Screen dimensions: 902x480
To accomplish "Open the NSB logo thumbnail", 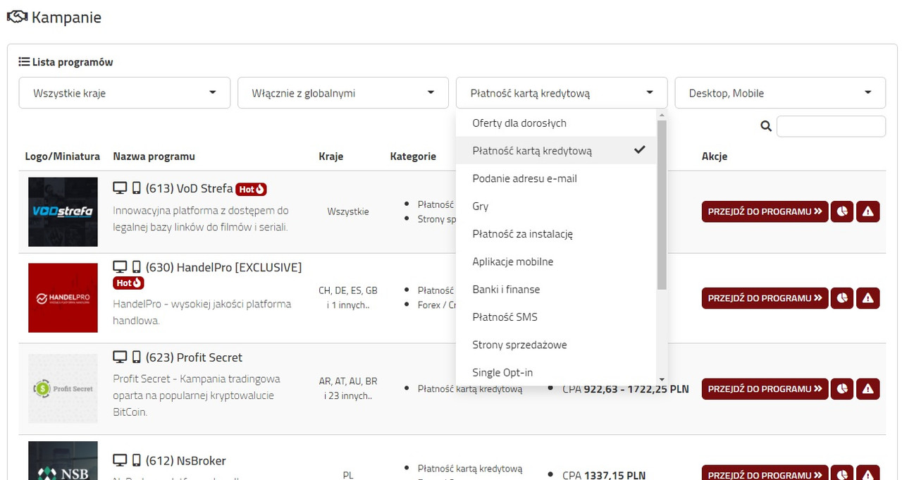I will click(63, 461).
